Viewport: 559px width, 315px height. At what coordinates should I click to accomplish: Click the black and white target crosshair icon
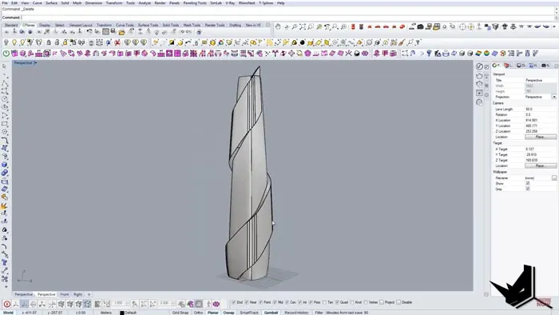(462, 26)
